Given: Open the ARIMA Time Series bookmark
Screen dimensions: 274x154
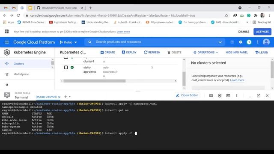Looking at the screenshot, I should (32, 22).
